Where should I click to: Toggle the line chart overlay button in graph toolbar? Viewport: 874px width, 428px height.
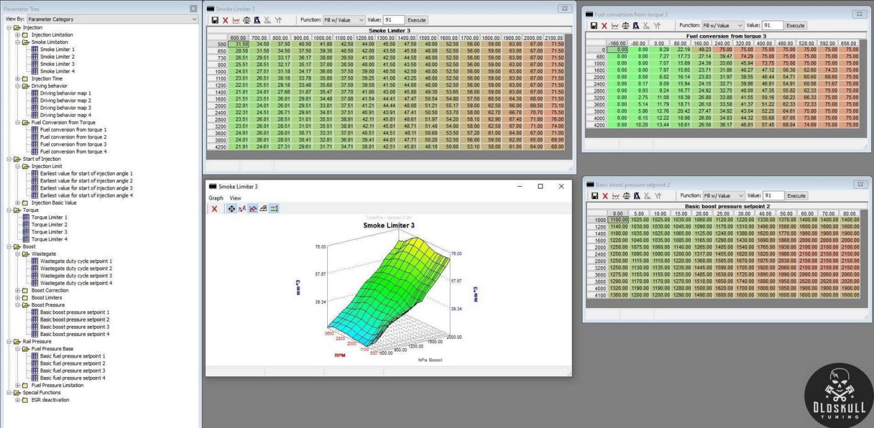(x=252, y=209)
